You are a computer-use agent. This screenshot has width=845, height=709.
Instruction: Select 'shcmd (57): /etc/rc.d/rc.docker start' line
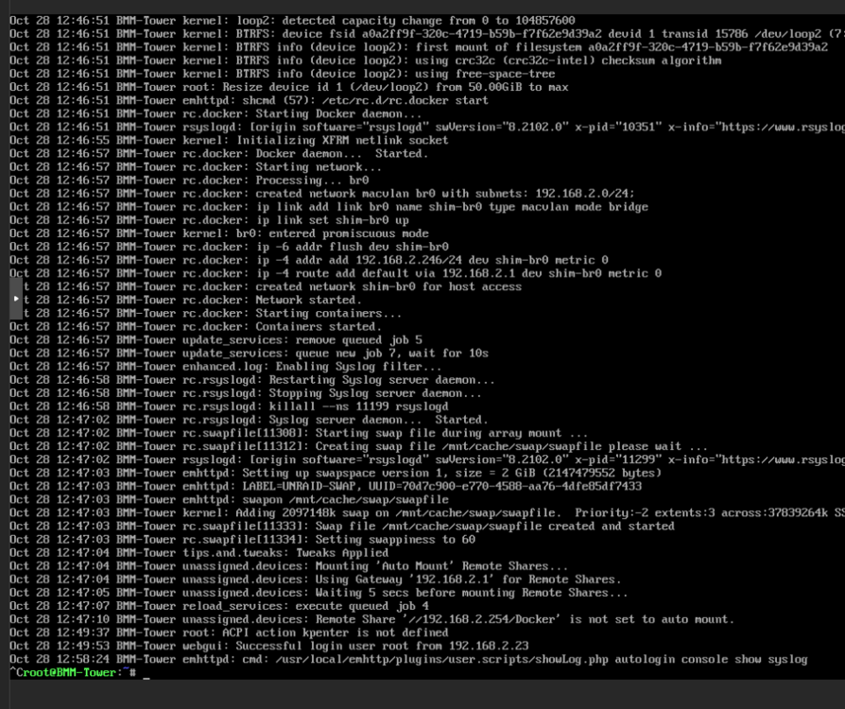249,100
